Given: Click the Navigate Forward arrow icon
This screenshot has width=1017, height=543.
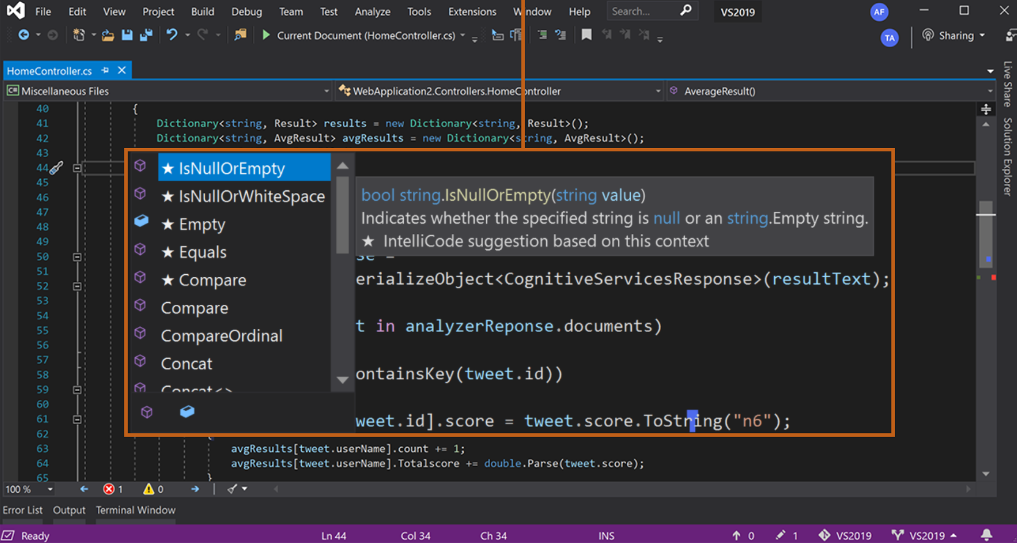Looking at the screenshot, I should (52, 35).
